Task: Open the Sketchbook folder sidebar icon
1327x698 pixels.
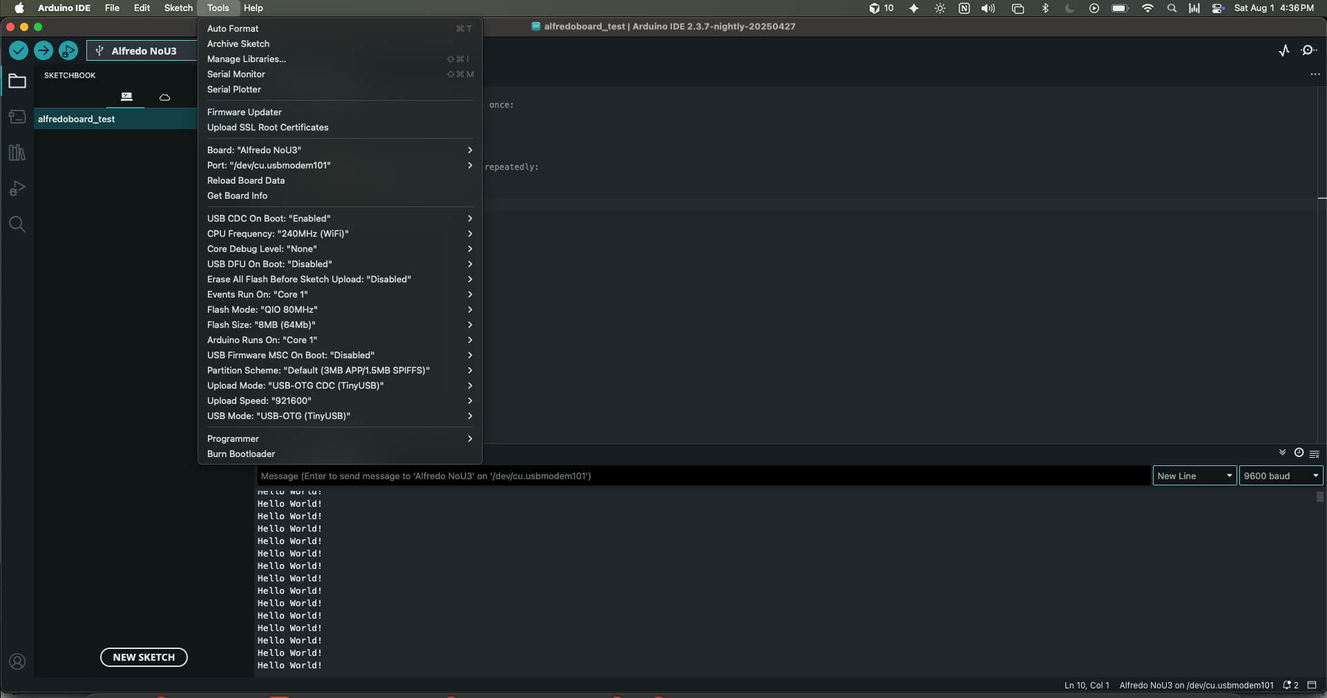Action: tap(17, 81)
